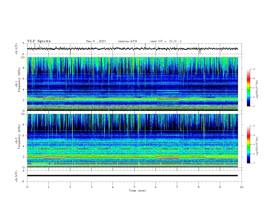Click the ch.1 spectrogram color bar

tap(248, 87)
